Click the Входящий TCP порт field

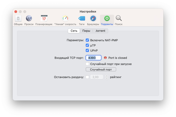[x=94, y=58]
